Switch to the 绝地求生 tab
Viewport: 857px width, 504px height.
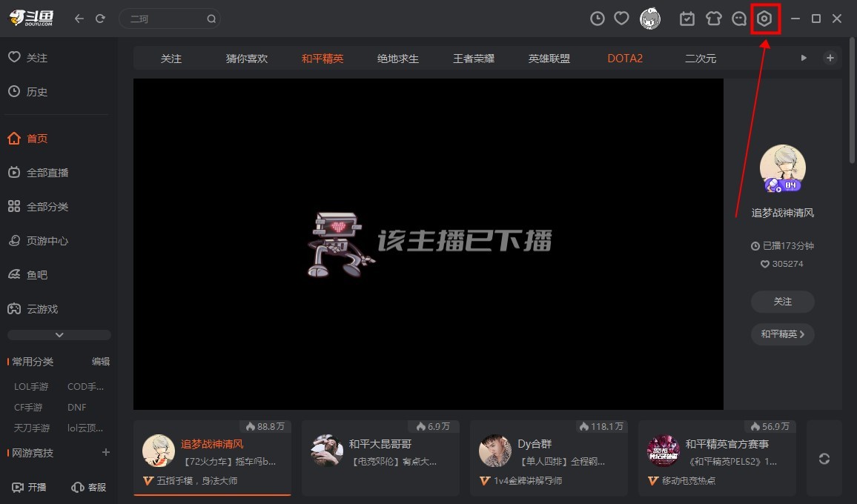[398, 59]
